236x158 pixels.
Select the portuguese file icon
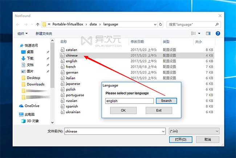tap(62, 95)
